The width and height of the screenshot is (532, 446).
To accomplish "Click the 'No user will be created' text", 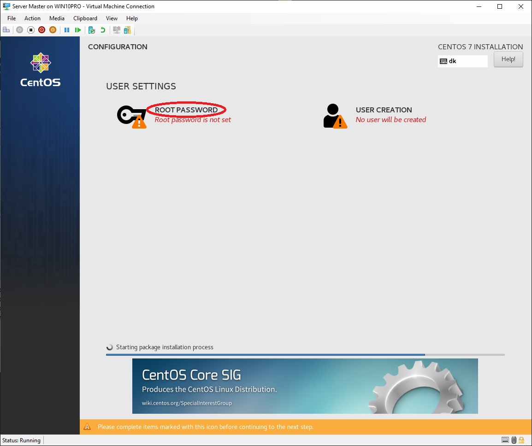I will click(x=391, y=120).
